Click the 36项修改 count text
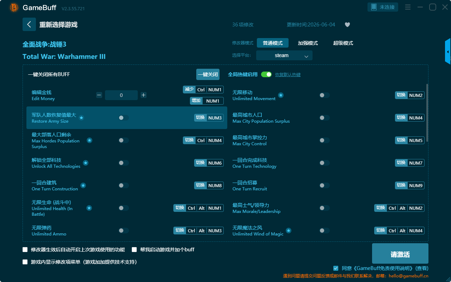Viewport: 451px width, 282px height. pyautogui.click(x=243, y=25)
